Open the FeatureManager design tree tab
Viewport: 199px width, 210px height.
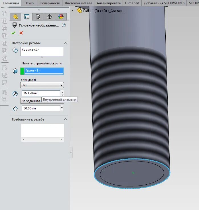coord(15,17)
